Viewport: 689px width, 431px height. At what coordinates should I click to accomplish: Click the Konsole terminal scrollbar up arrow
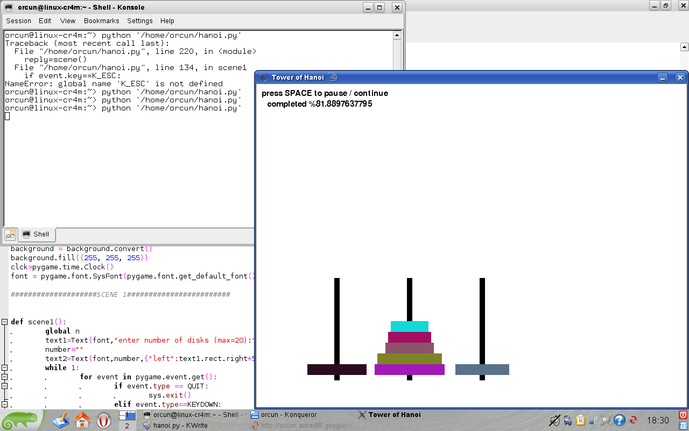(397, 36)
